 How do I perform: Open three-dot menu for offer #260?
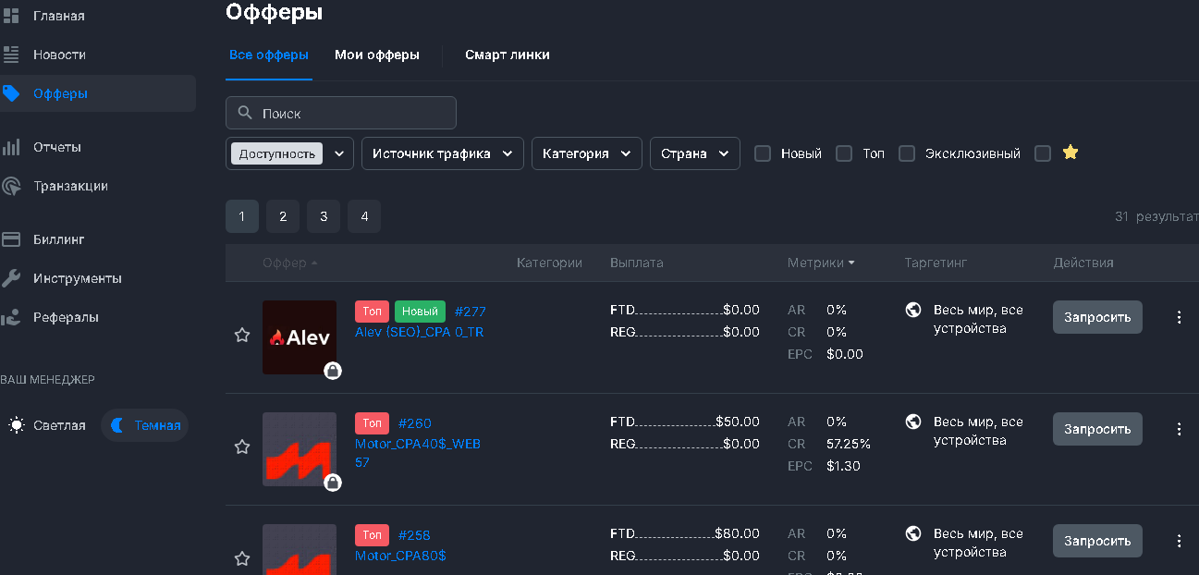(1179, 429)
